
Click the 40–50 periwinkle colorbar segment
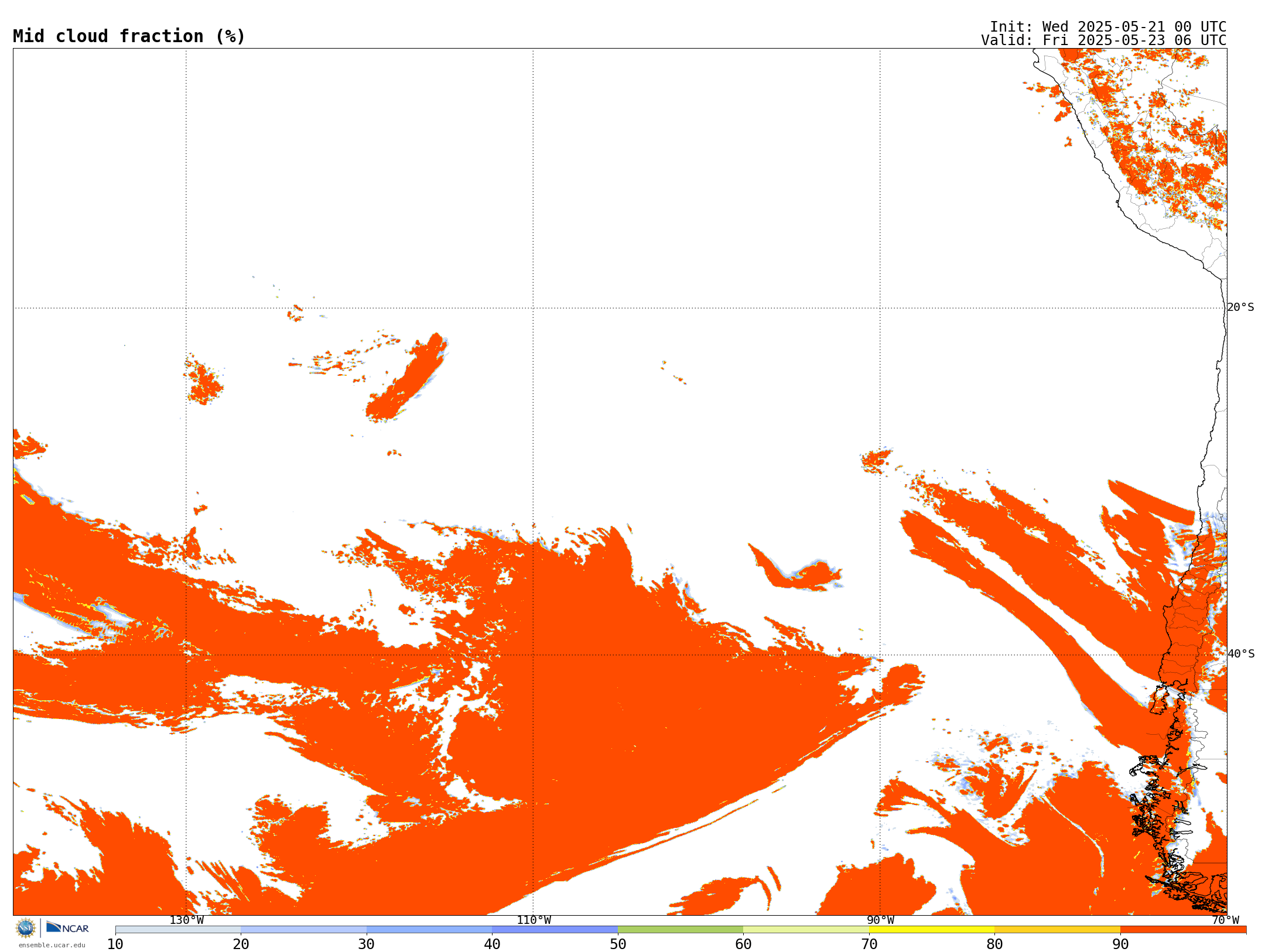click(555, 930)
